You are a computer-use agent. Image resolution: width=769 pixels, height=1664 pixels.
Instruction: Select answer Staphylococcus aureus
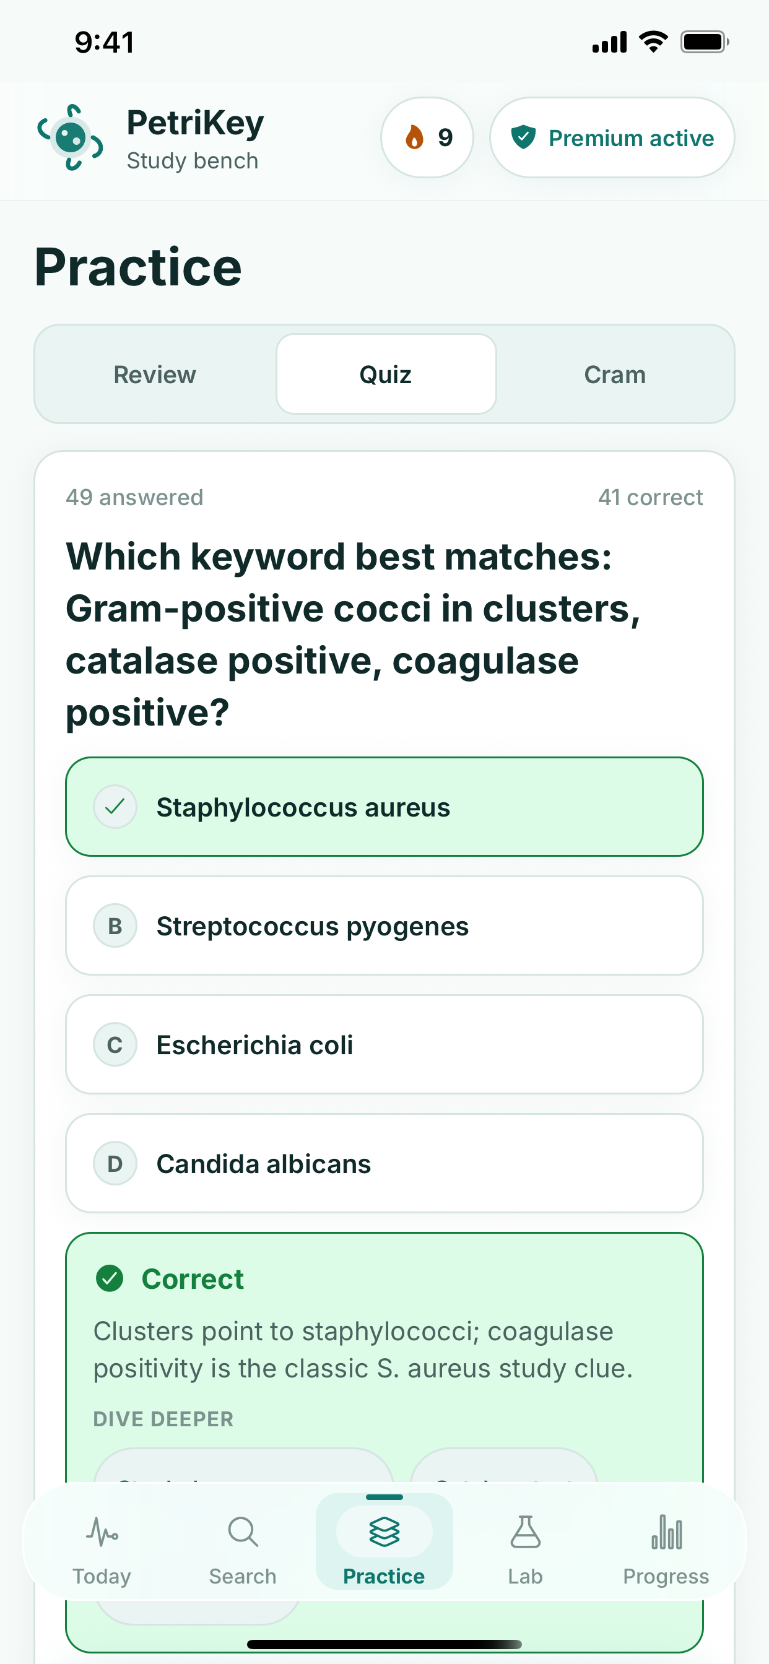384,807
